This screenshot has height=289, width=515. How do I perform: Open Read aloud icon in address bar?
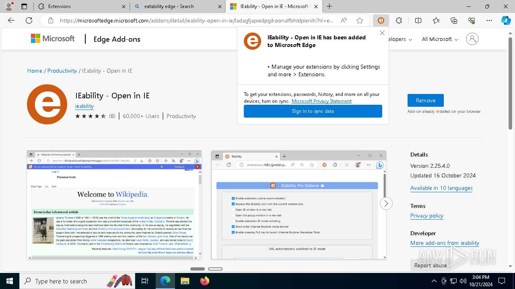coord(344,20)
